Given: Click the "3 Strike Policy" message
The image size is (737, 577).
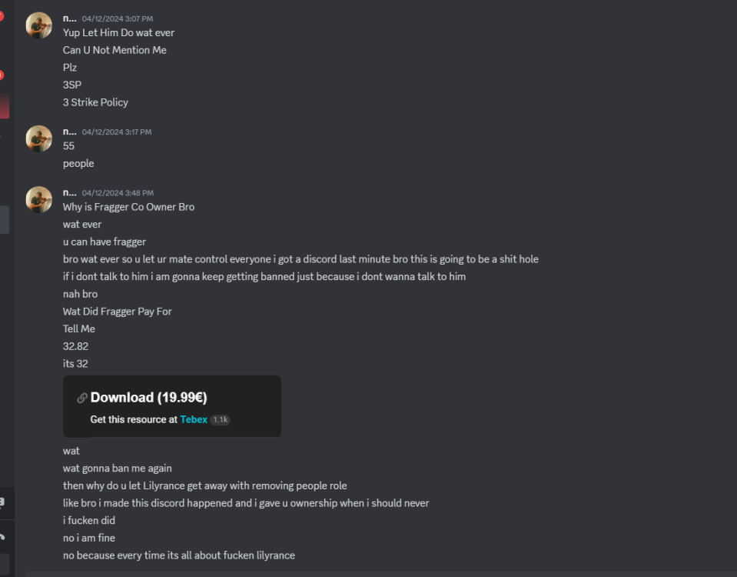Looking at the screenshot, I should coord(95,102).
